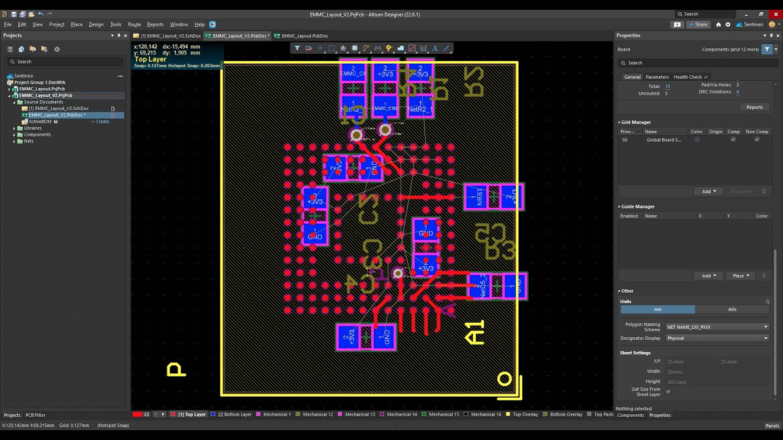
Task: Click the notifications comment icon
Action: coord(677,24)
